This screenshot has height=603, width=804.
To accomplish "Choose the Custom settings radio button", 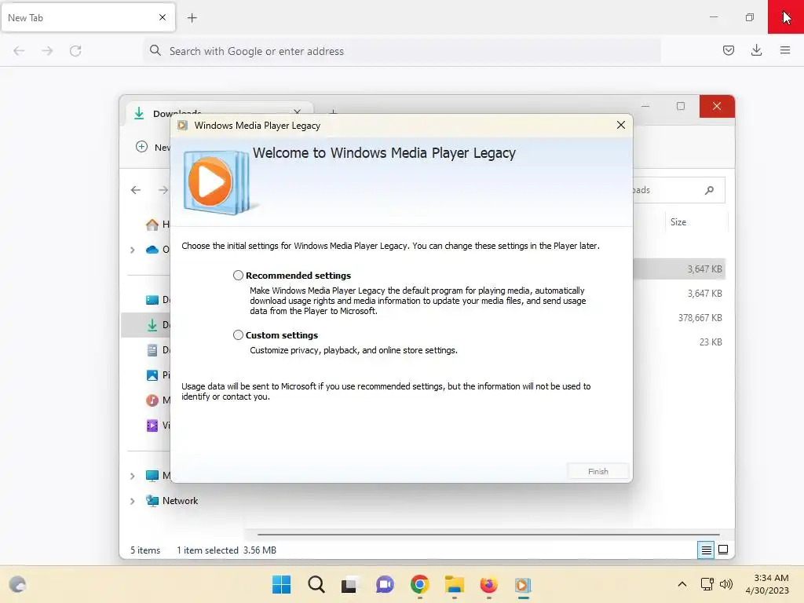I will click(x=238, y=334).
